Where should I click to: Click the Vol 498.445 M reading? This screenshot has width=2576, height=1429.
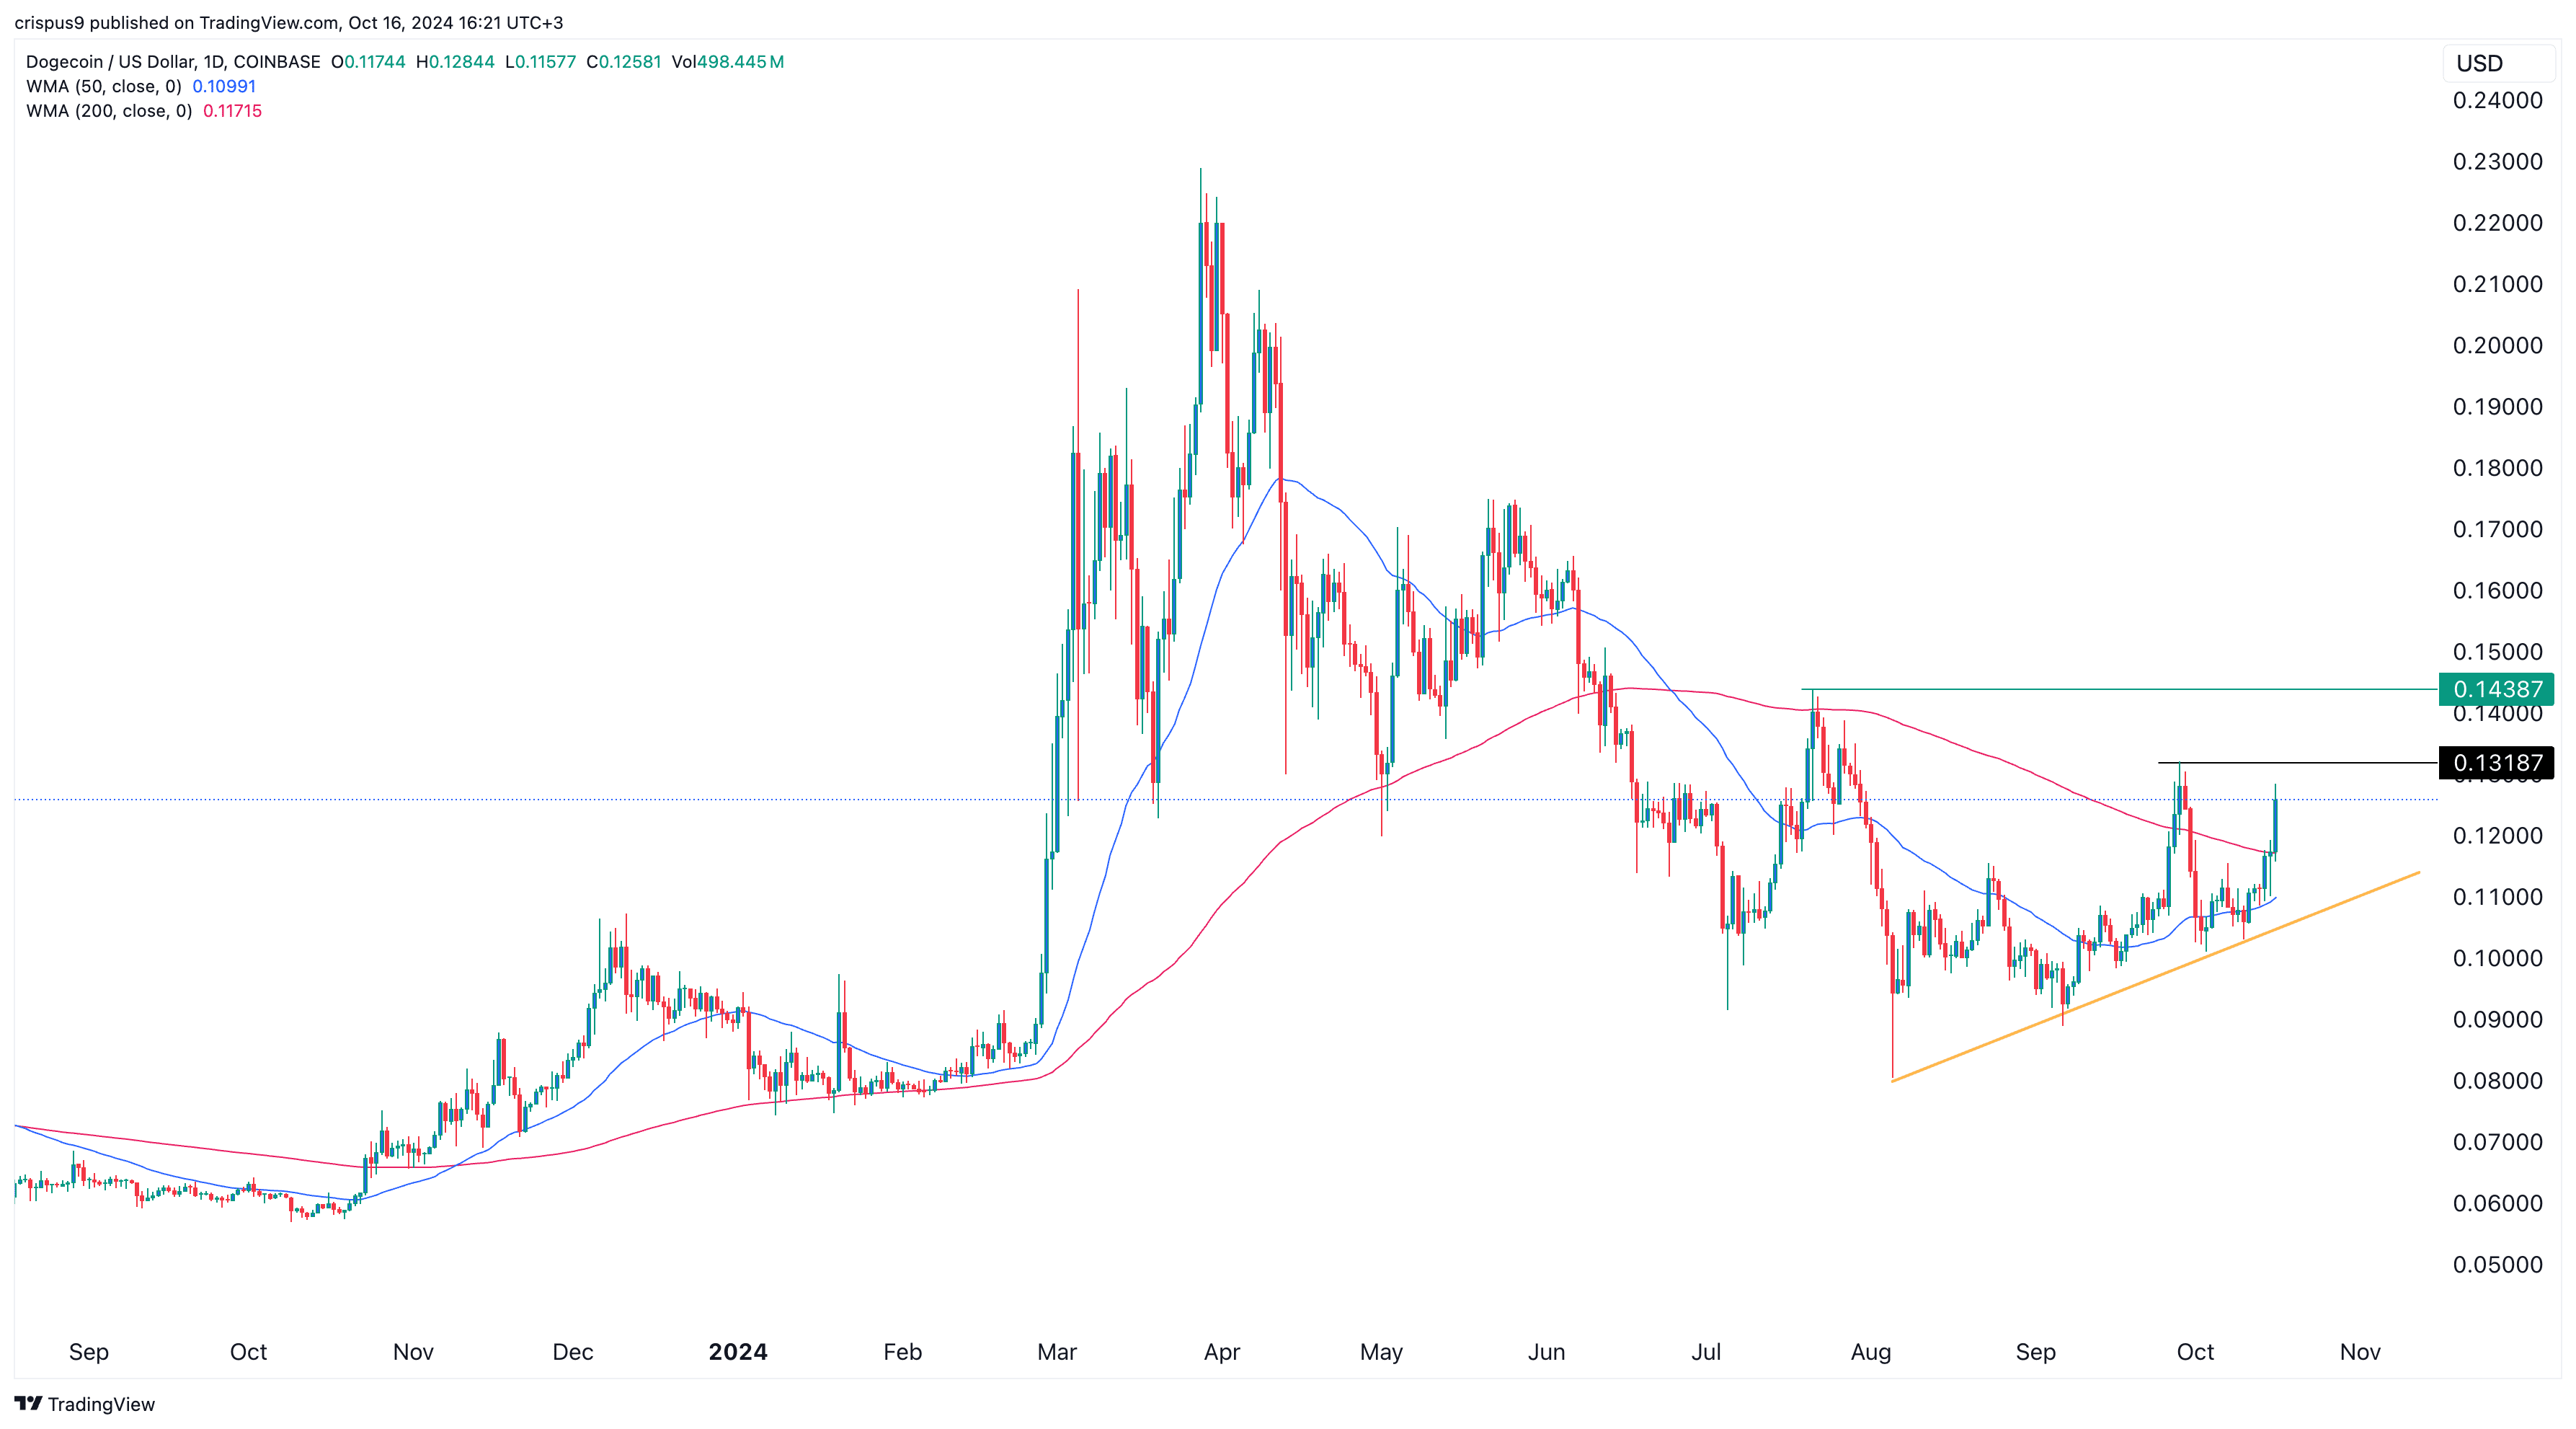tap(727, 62)
